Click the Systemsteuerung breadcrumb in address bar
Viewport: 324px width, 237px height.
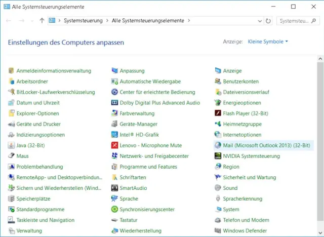(83, 21)
